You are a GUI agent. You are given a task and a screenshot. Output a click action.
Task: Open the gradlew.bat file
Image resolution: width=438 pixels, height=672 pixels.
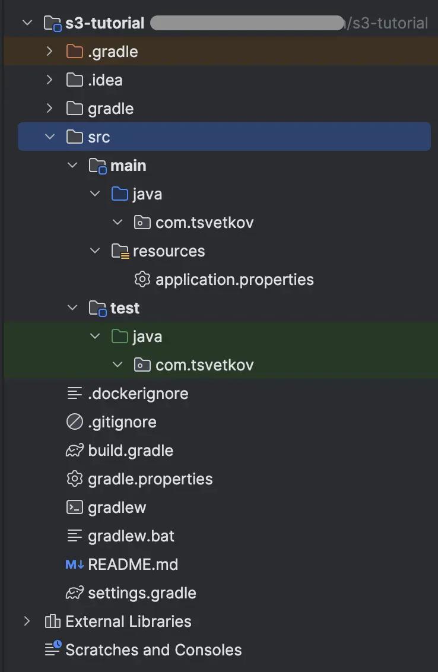click(131, 536)
